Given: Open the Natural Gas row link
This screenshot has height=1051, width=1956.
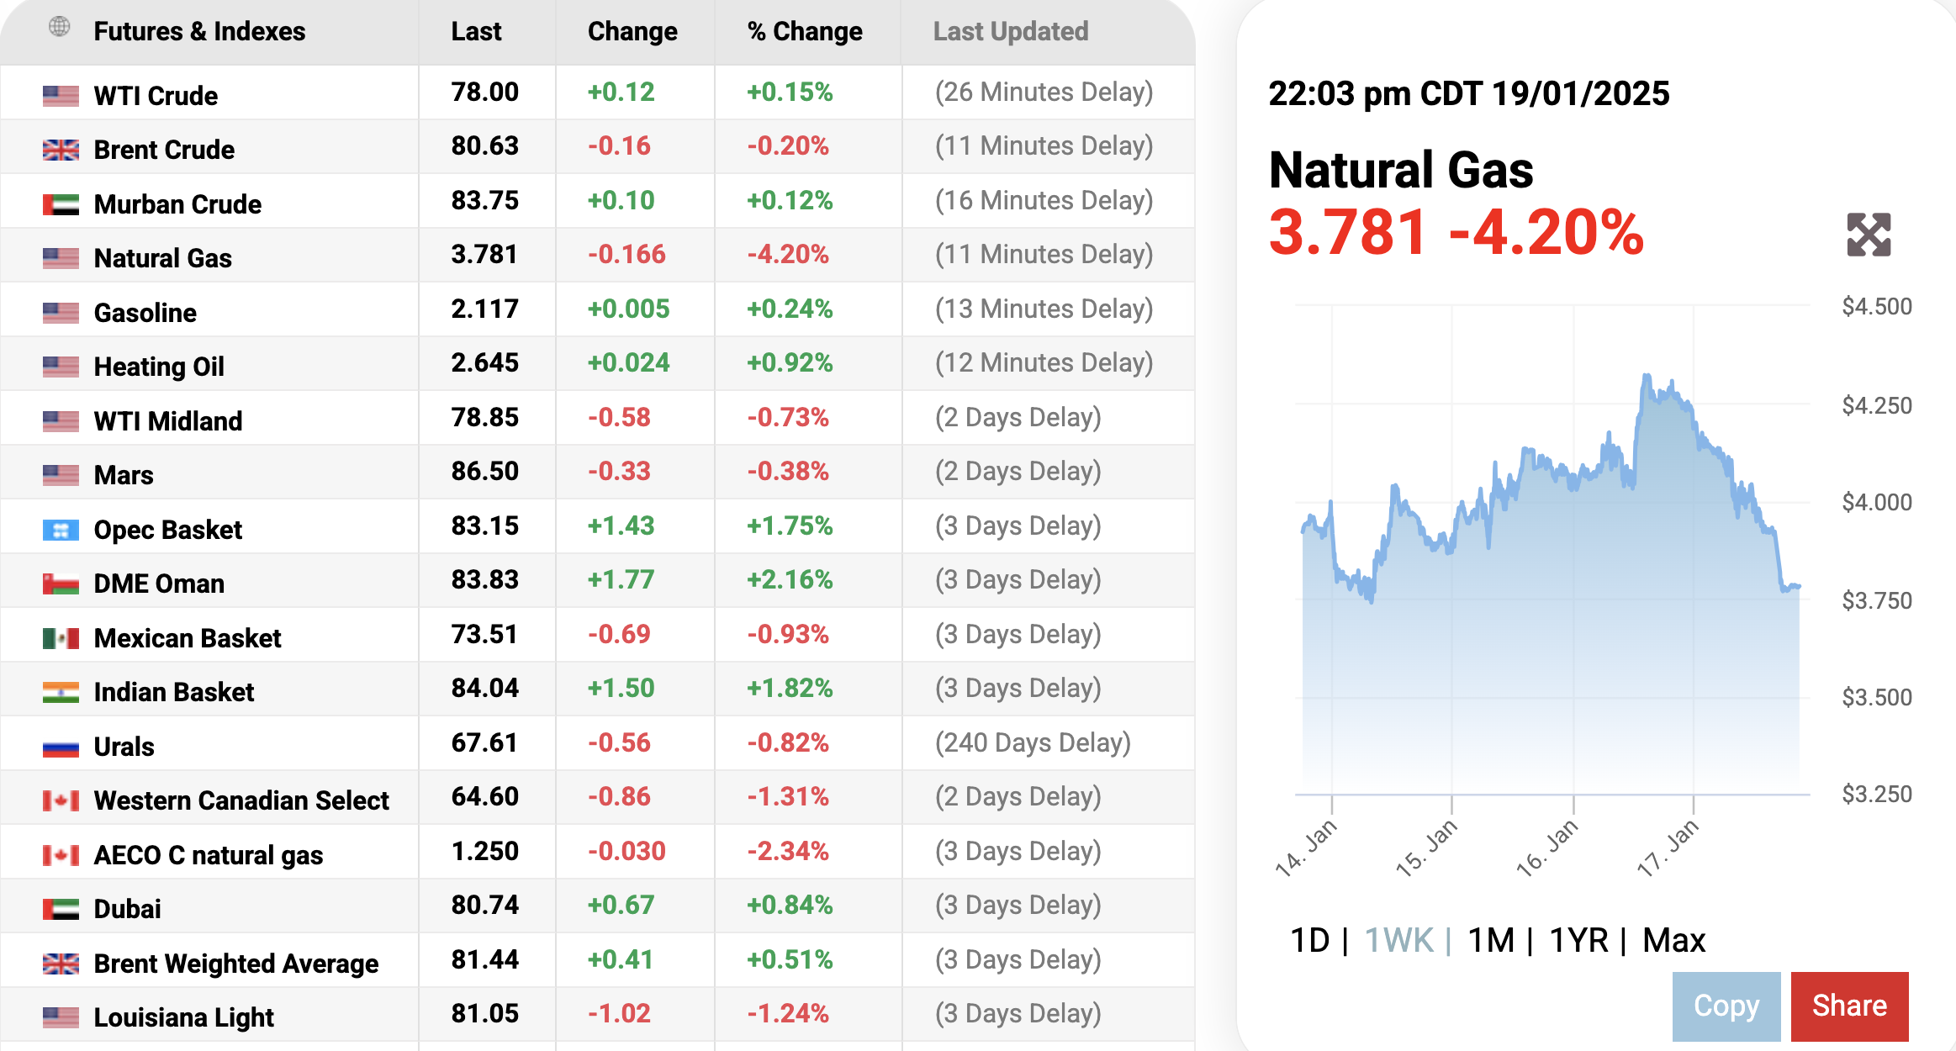Looking at the screenshot, I should pos(162,258).
